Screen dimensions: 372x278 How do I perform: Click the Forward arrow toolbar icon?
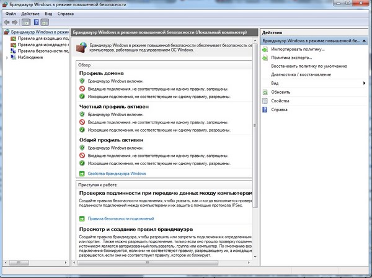tap(15, 22)
